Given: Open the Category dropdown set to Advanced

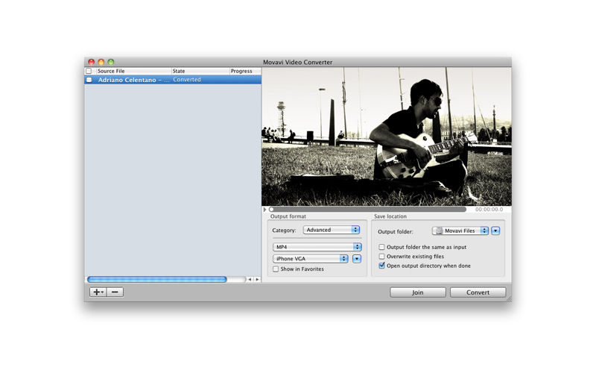Looking at the screenshot, I should click(x=332, y=230).
